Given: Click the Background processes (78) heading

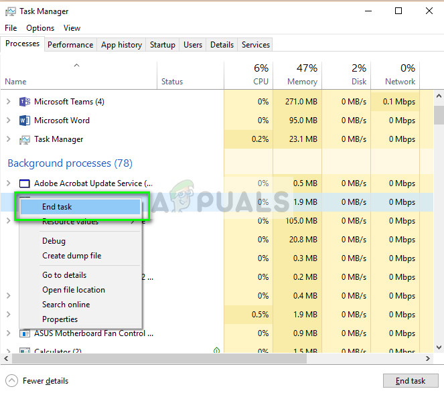Looking at the screenshot, I should click(70, 163).
